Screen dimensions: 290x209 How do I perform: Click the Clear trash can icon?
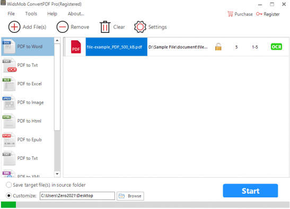point(105,27)
